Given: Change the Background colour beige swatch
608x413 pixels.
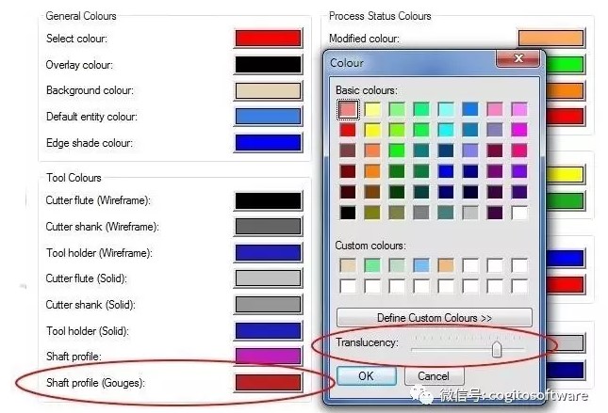Looking at the screenshot, I should point(268,90).
